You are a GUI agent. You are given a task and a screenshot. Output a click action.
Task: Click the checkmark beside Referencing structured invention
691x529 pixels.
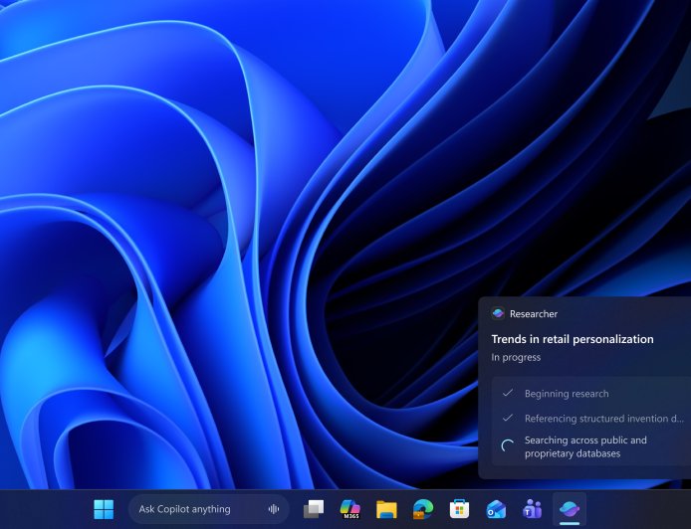(x=508, y=418)
